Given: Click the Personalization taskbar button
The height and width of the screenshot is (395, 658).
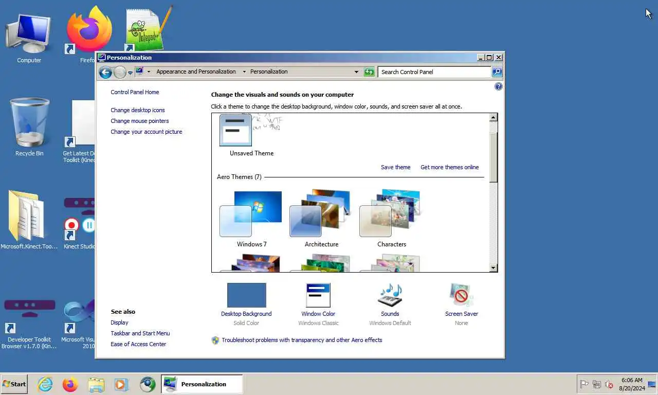Looking at the screenshot, I should pos(202,384).
